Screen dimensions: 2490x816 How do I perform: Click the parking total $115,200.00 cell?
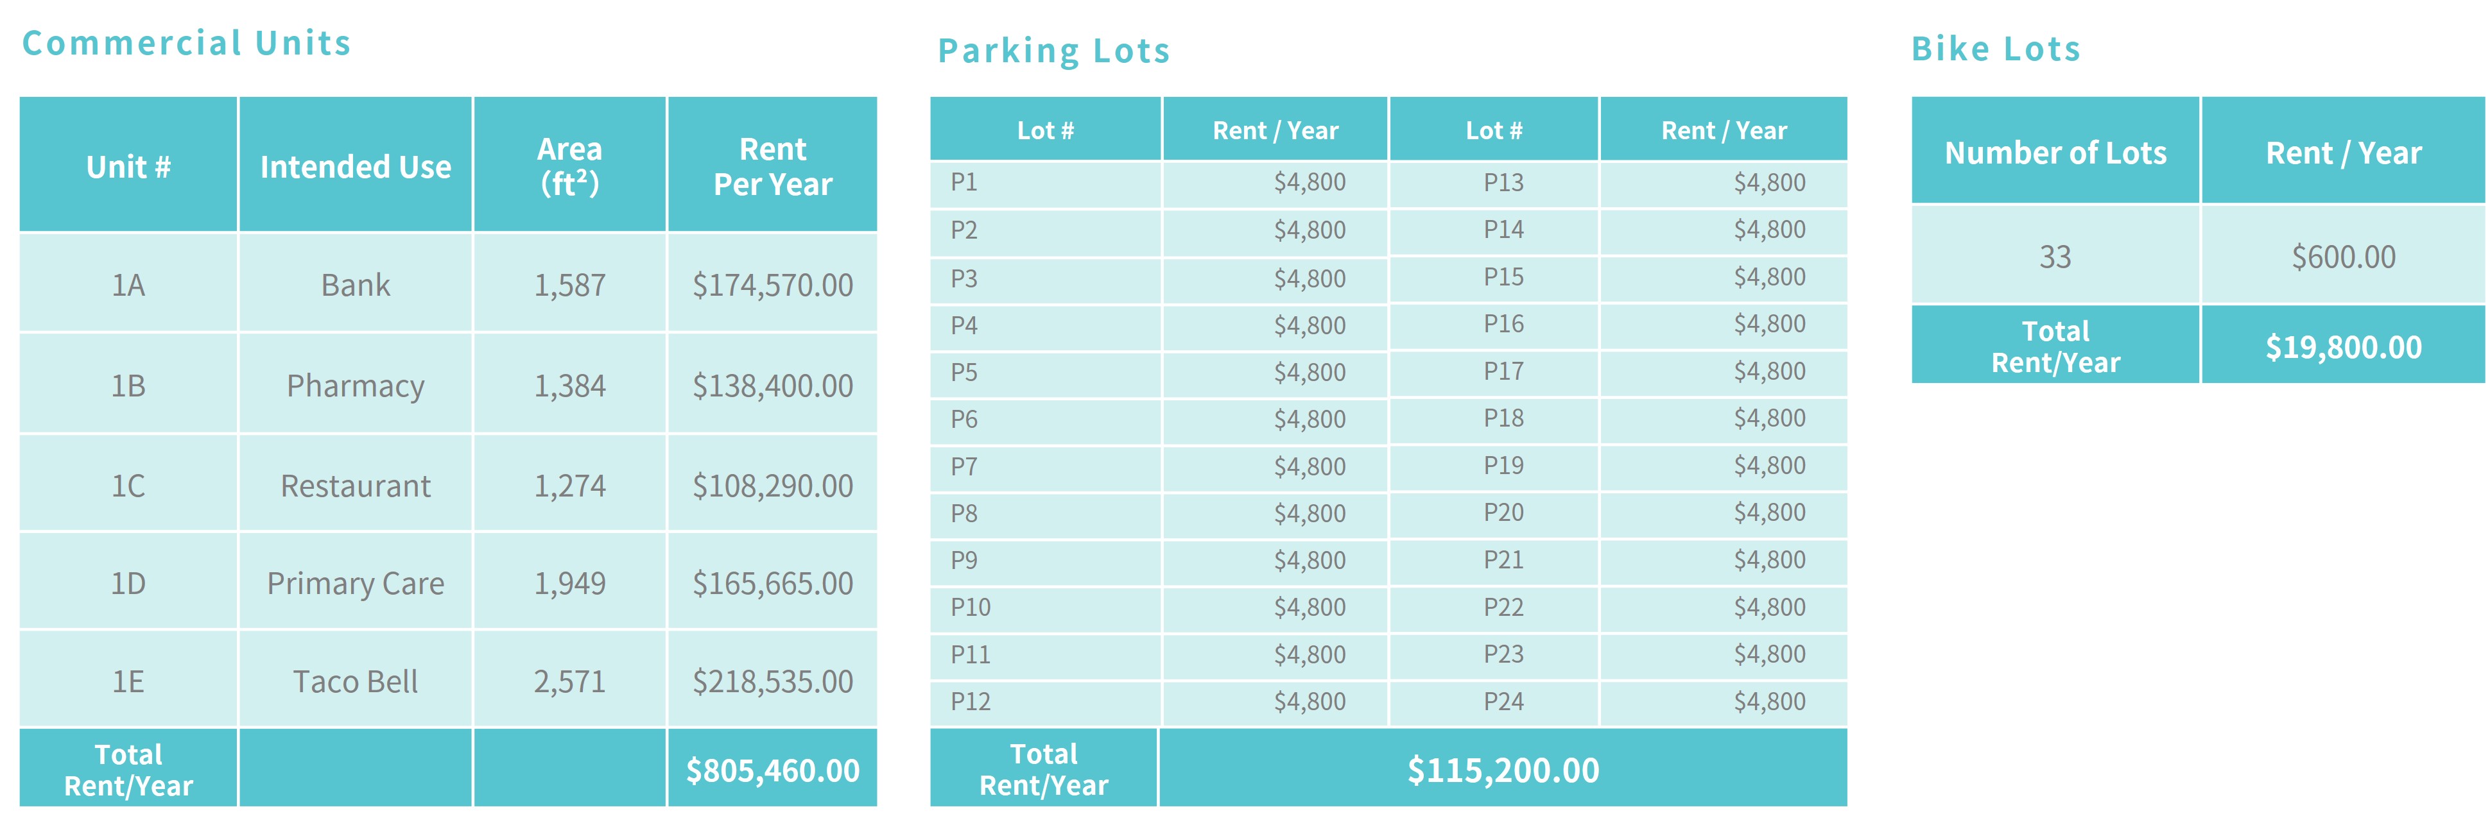pos(1503,770)
